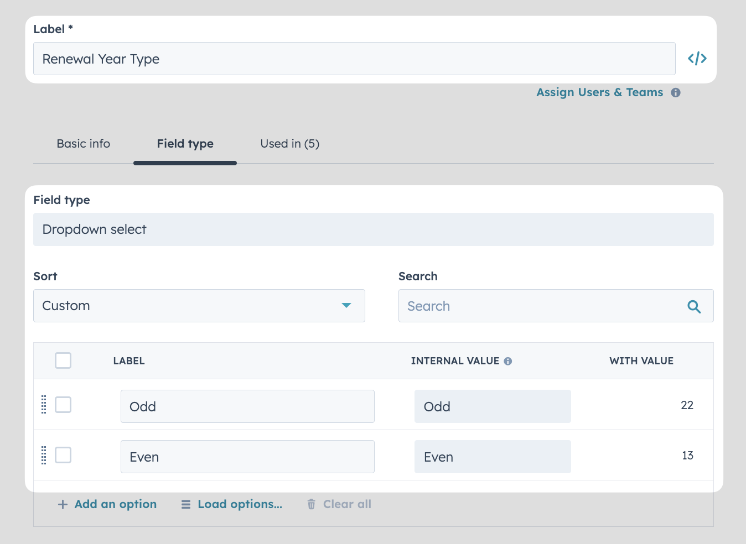Click Load options... link
Viewport: 746px width, 544px height.
coord(240,504)
